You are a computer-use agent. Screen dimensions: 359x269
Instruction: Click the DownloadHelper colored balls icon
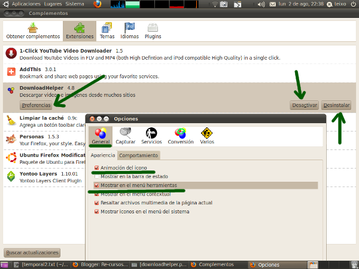11,90
